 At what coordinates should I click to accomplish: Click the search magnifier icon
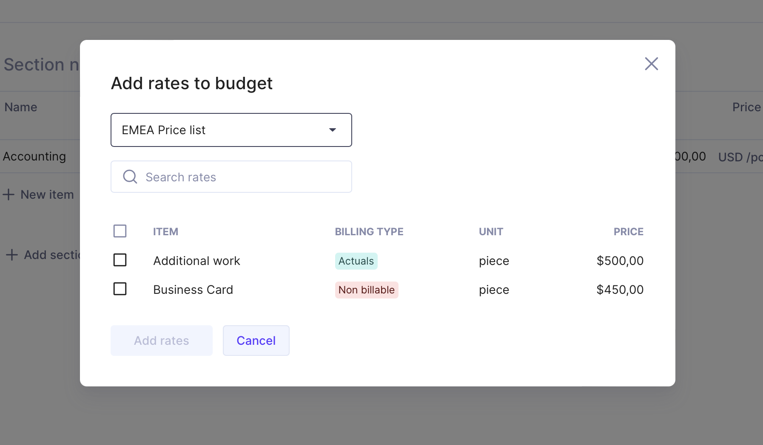130,177
